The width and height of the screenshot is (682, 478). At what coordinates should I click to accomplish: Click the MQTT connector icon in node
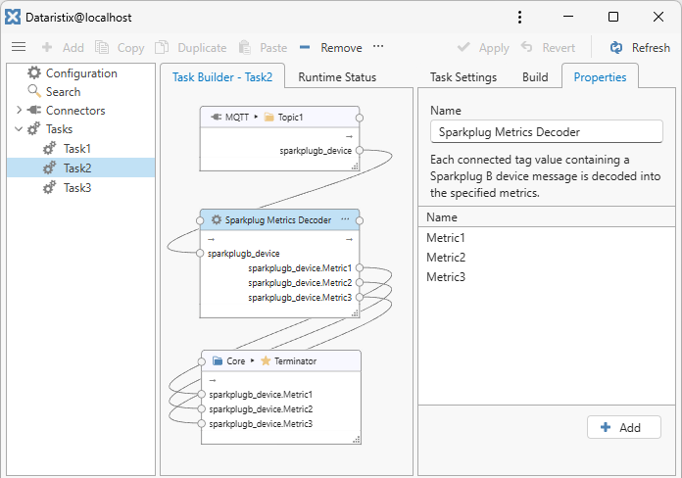pos(218,118)
